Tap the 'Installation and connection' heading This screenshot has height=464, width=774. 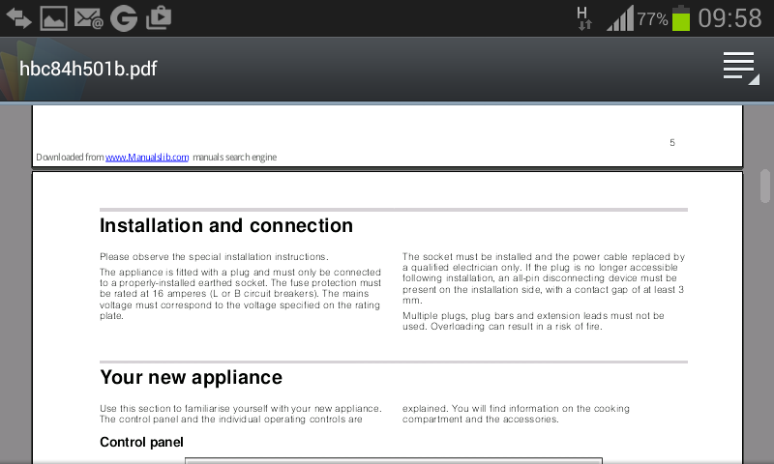click(226, 226)
